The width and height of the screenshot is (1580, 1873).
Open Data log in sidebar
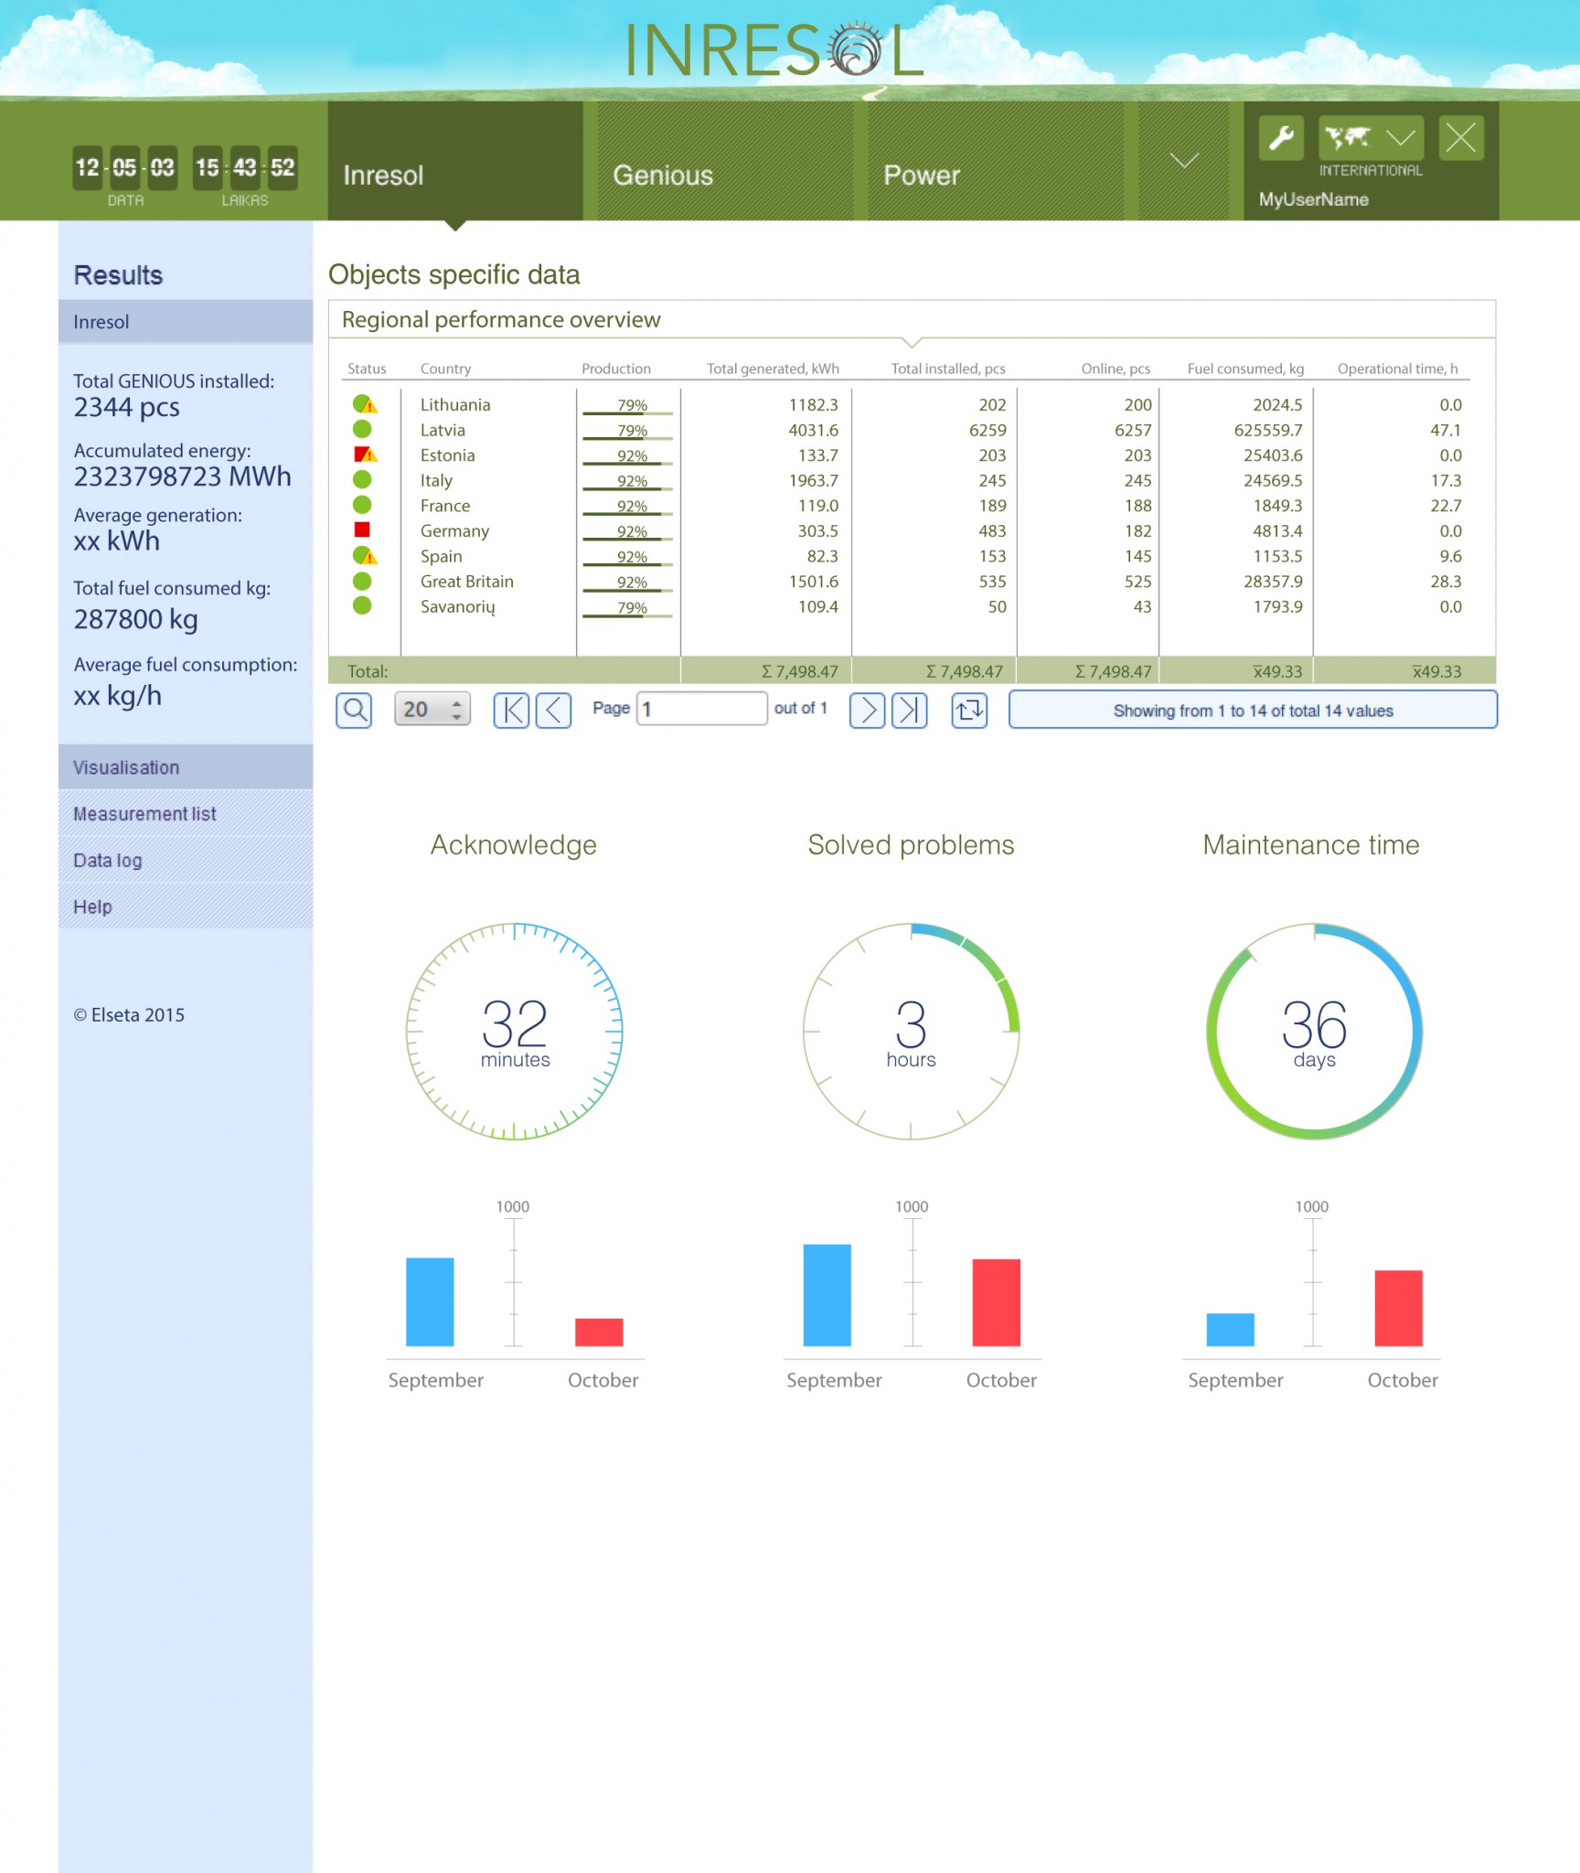coord(108,861)
